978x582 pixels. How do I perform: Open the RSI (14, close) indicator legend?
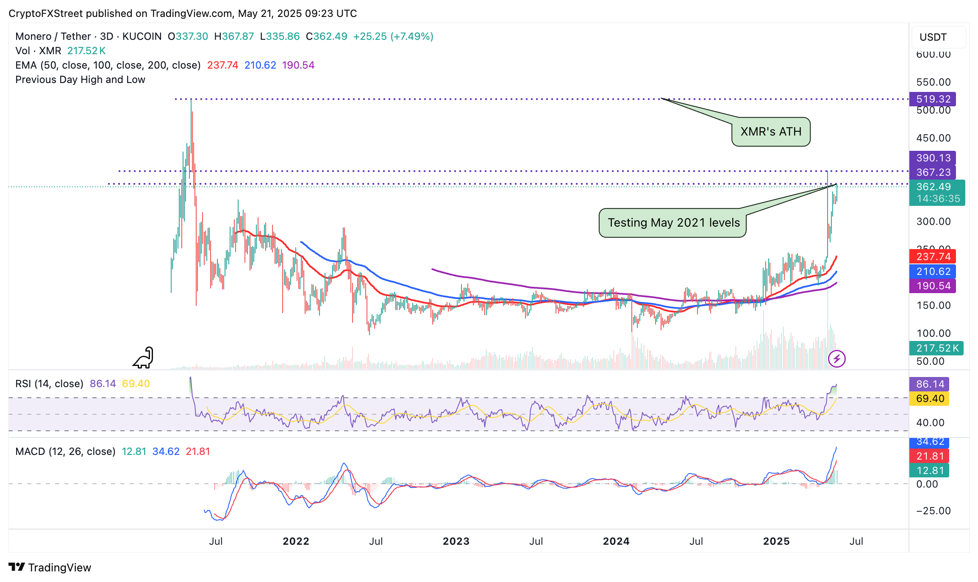tap(83, 384)
